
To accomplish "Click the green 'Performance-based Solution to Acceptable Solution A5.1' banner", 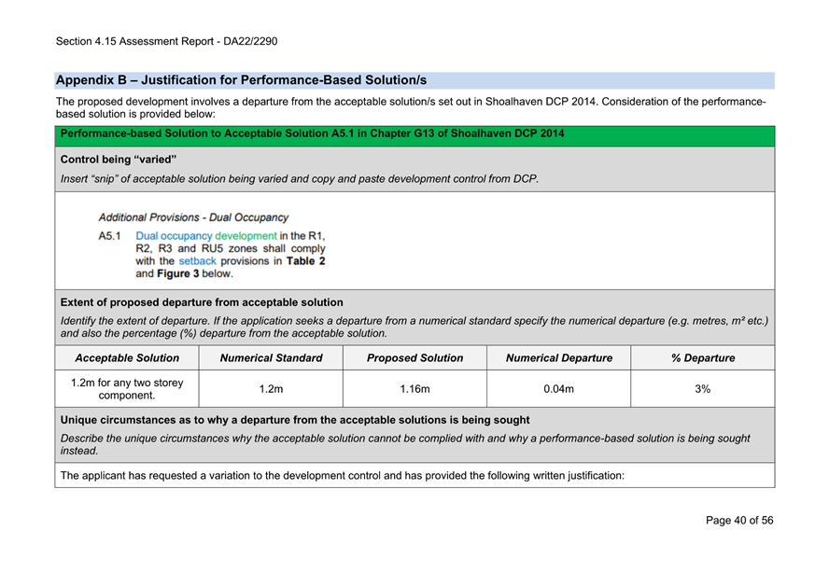I will [414, 136].
